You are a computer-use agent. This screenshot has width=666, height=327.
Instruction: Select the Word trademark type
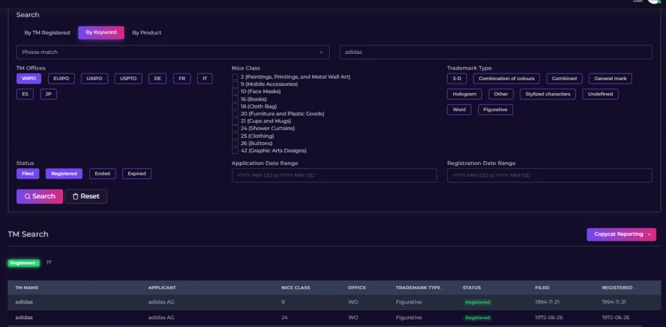click(x=459, y=110)
